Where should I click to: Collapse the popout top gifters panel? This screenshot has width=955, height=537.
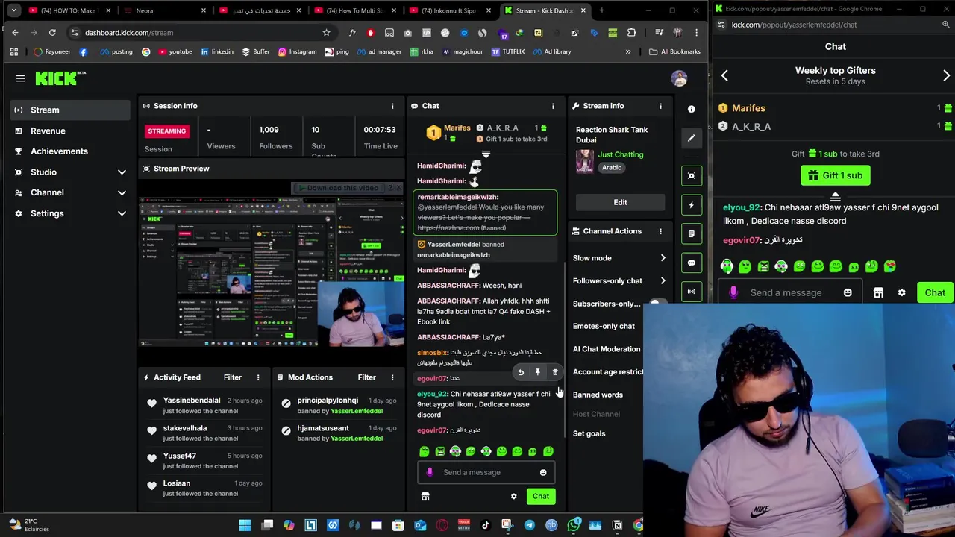[835, 197]
